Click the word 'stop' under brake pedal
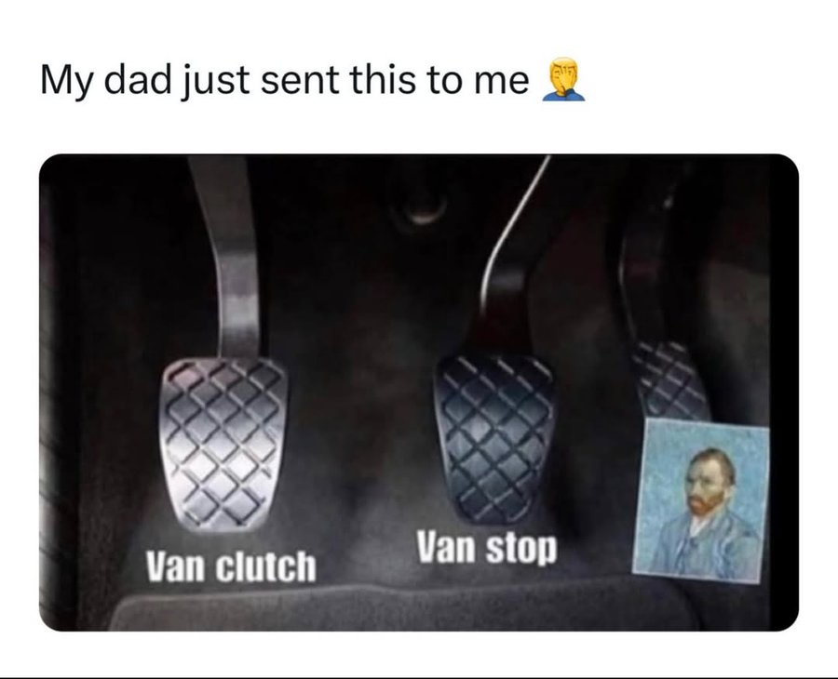Image resolution: width=838 pixels, height=679 pixels. coord(521,548)
